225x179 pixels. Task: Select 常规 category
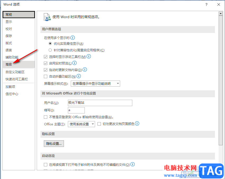(19, 14)
